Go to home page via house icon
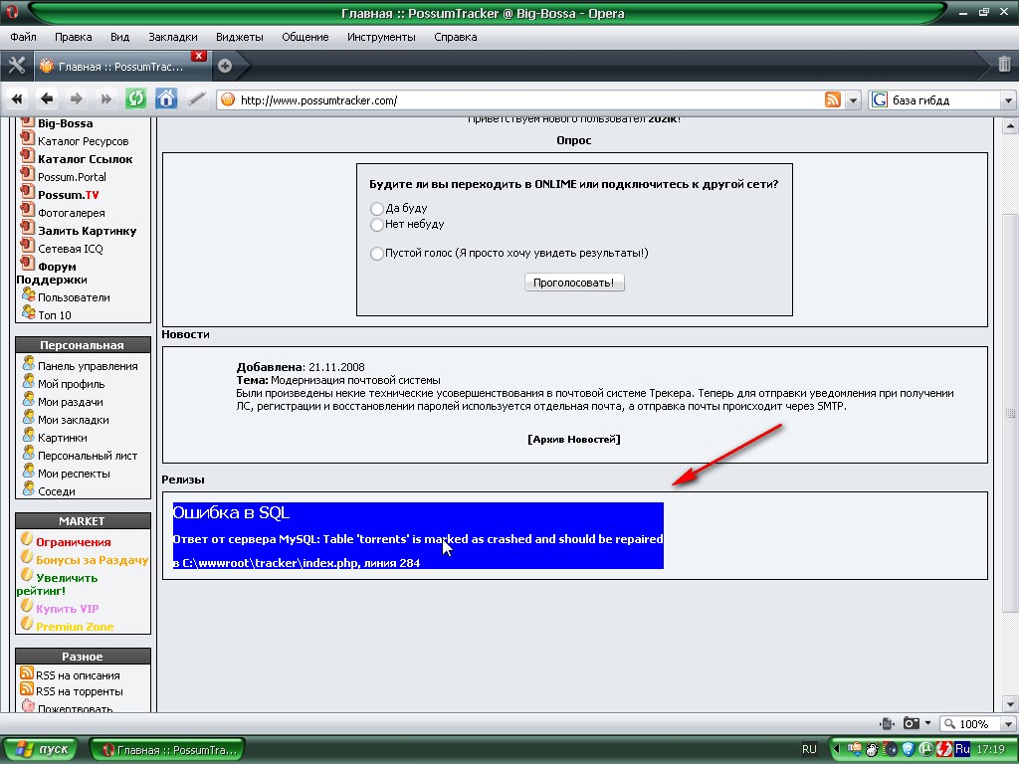This screenshot has width=1019, height=764. 166,99
